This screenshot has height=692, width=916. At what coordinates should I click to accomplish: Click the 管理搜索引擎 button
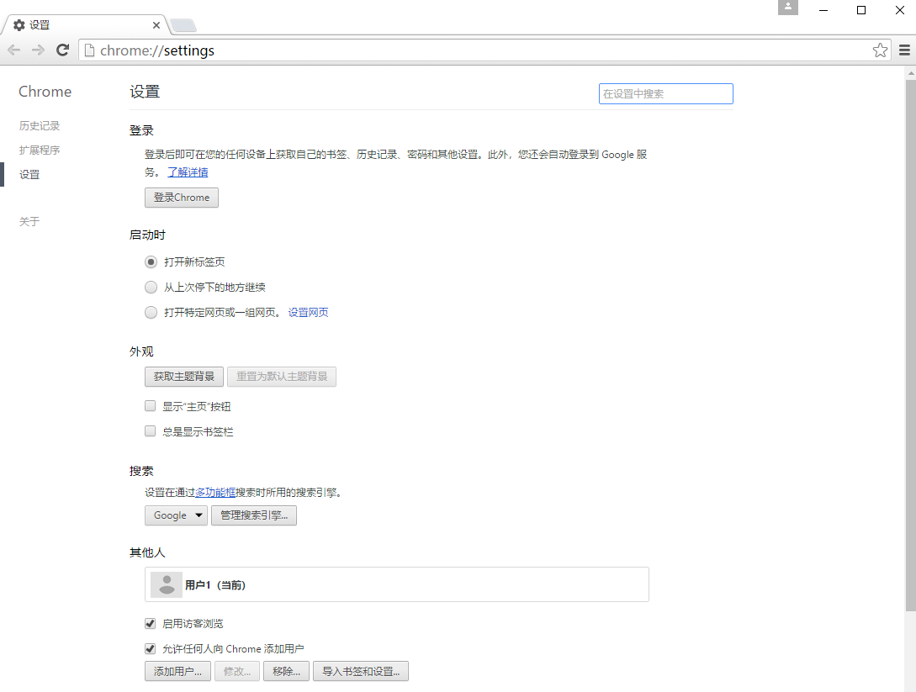point(253,515)
